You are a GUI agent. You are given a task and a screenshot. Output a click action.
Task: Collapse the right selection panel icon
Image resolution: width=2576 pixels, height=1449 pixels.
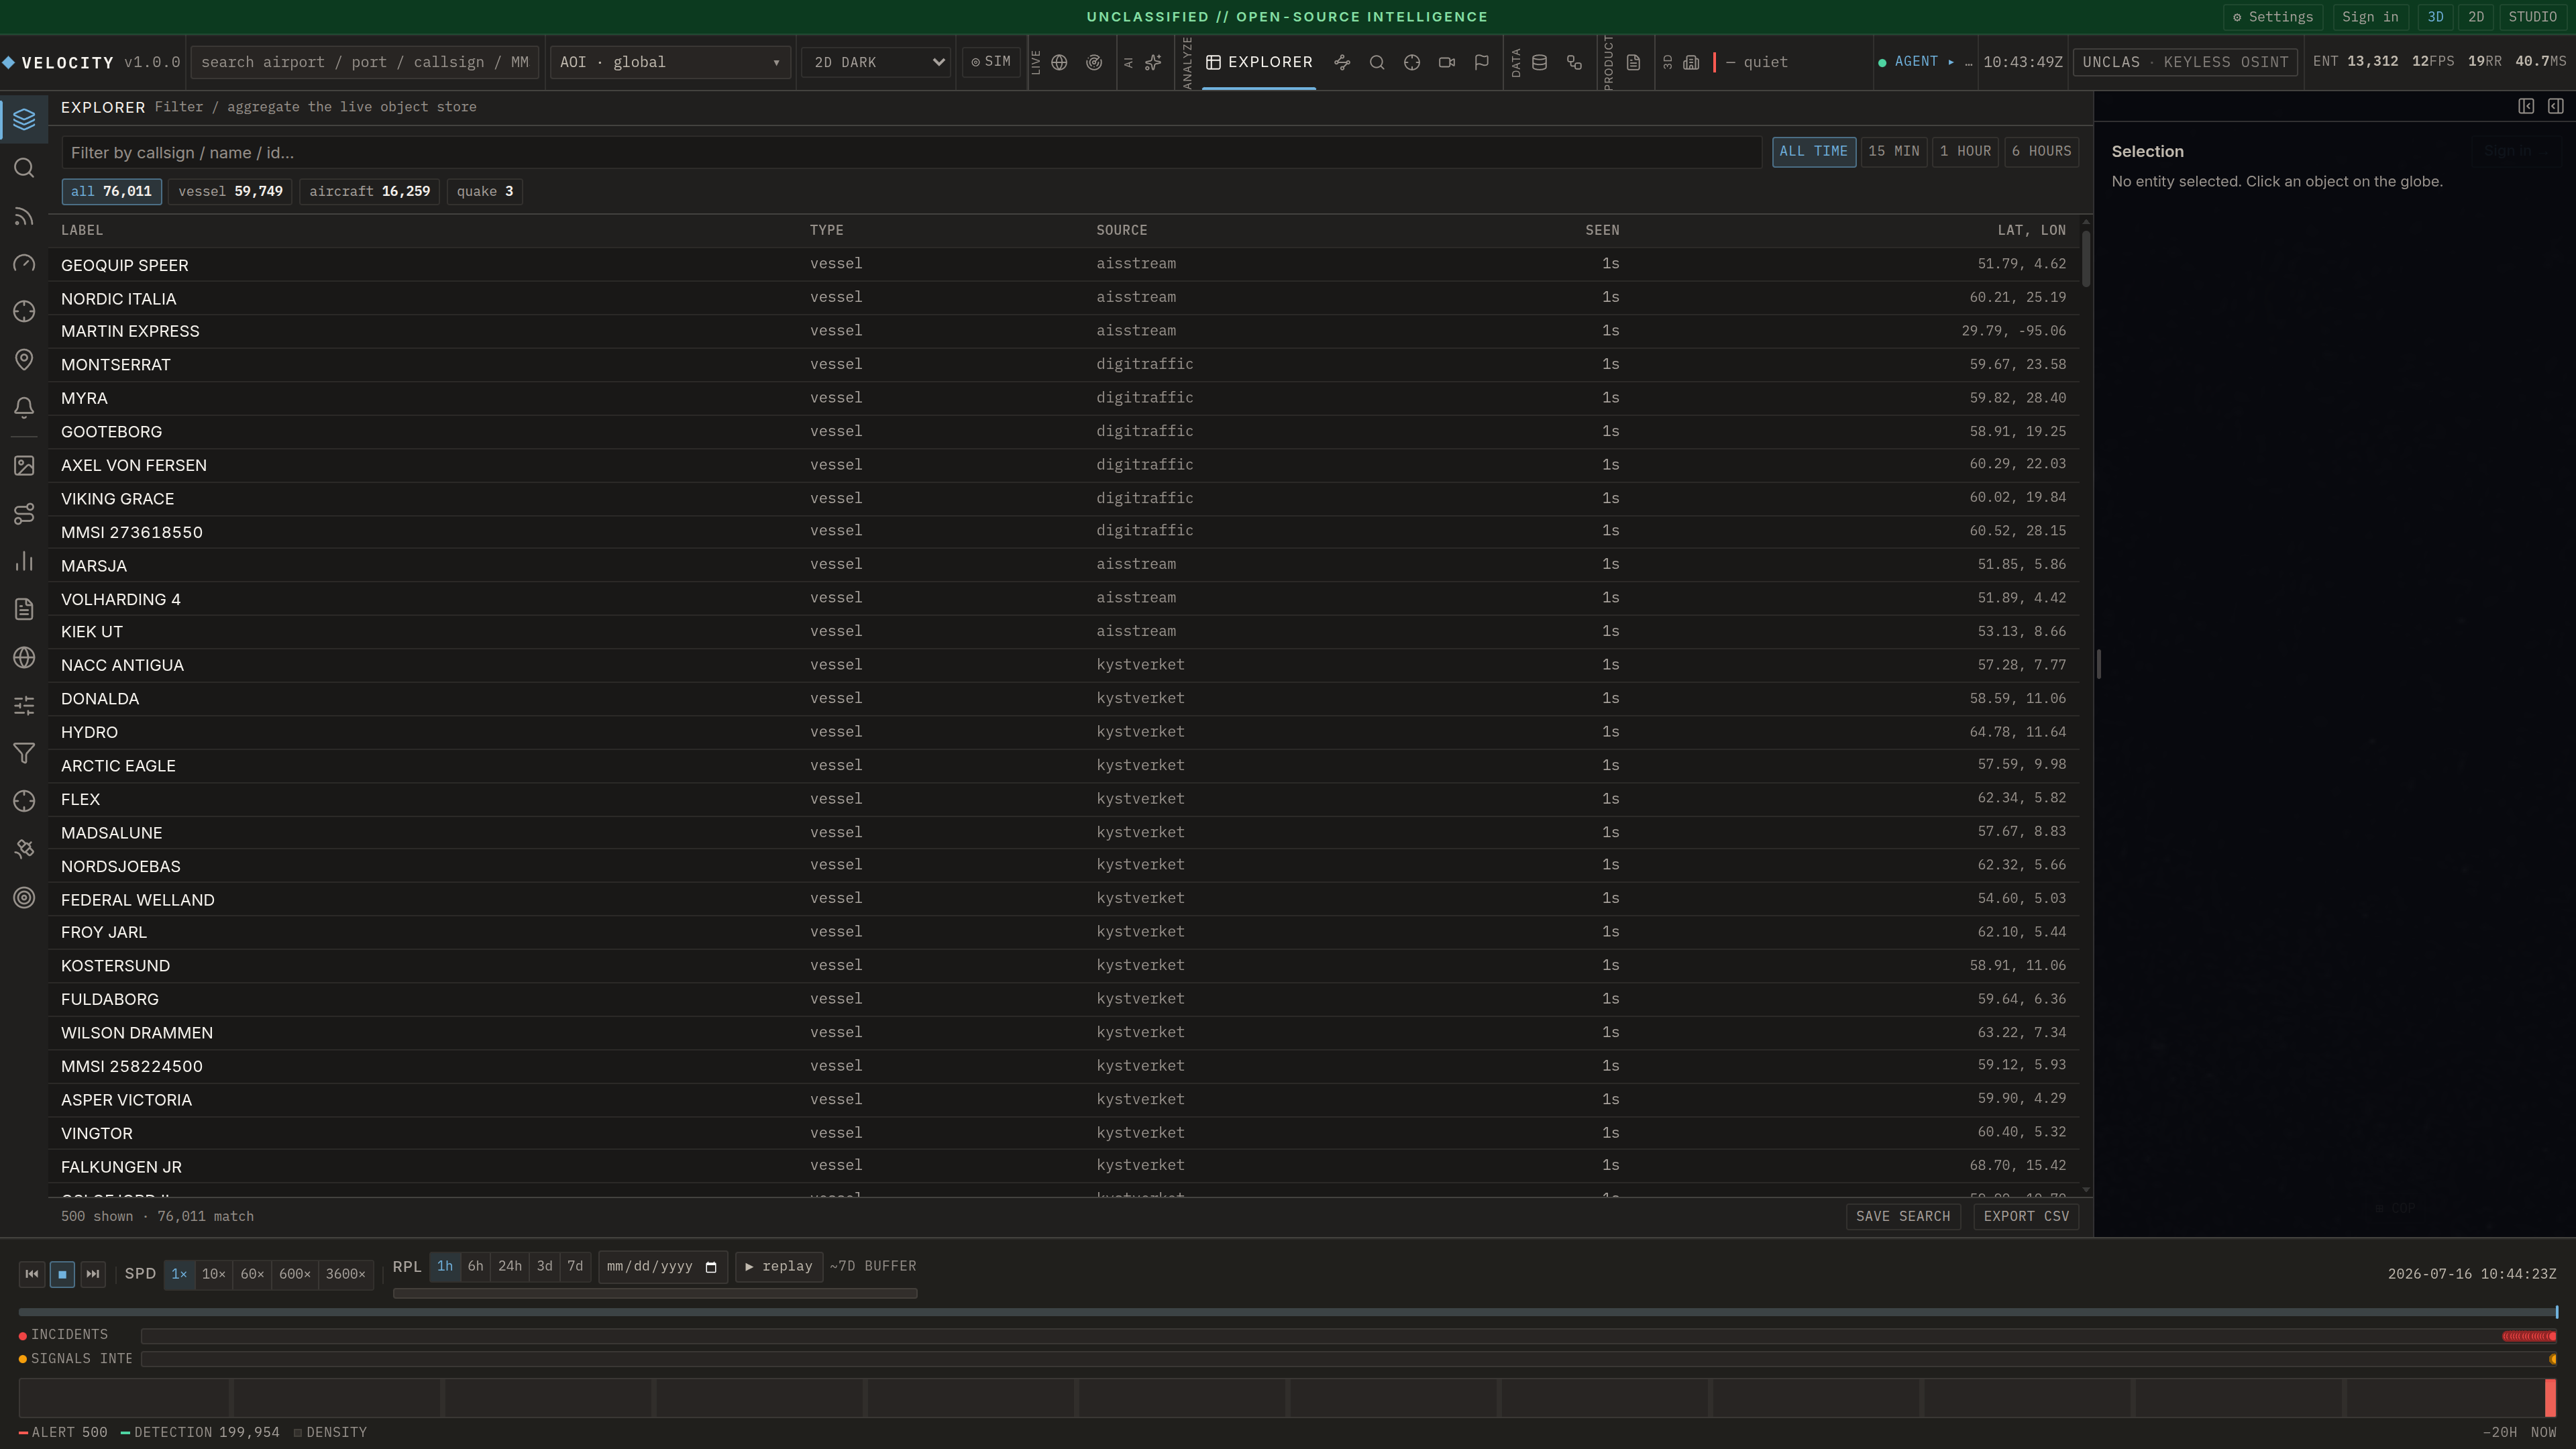[x=2556, y=106]
